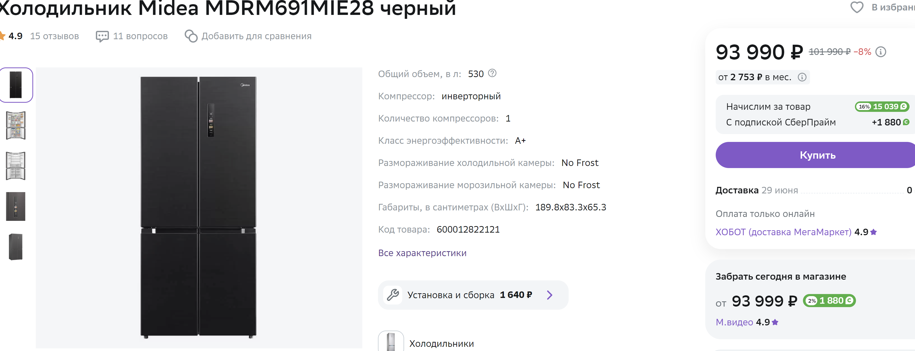915x351 pixels.
Task: Follow the ХОБОТ seller link
Action: point(783,232)
